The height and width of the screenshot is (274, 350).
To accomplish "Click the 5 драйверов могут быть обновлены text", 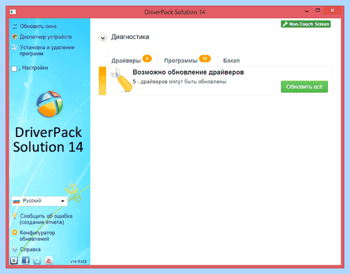I will click(180, 82).
